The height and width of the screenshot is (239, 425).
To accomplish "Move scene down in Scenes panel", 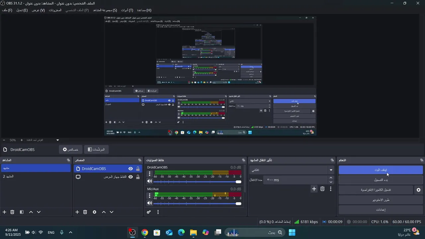I will [x=39, y=212].
